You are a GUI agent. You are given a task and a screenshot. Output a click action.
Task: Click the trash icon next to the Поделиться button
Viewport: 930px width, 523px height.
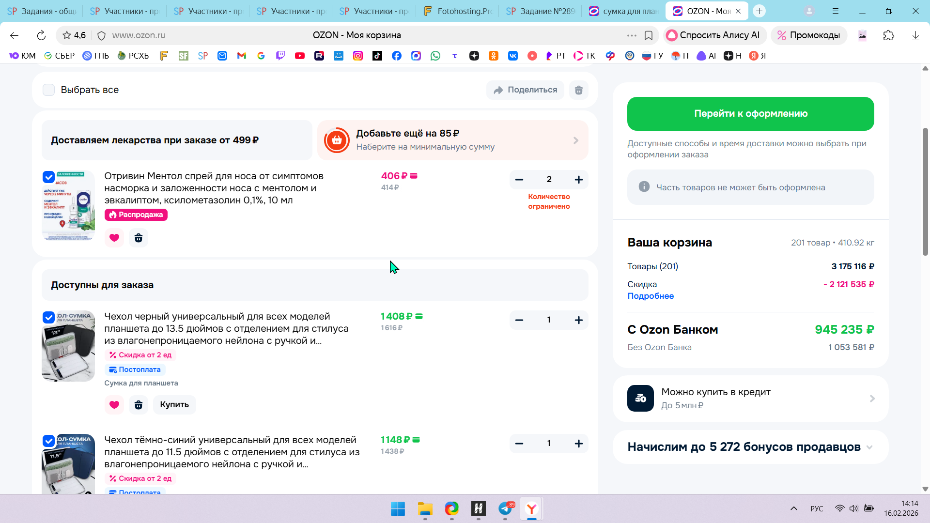[578, 90]
